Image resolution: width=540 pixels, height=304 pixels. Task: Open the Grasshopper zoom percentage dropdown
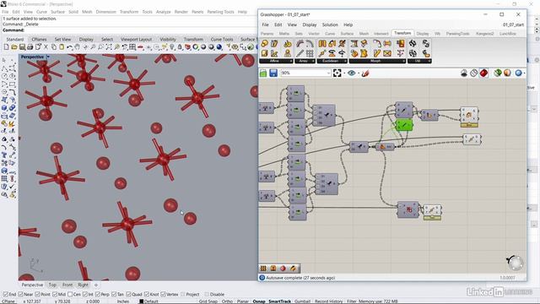click(x=328, y=73)
